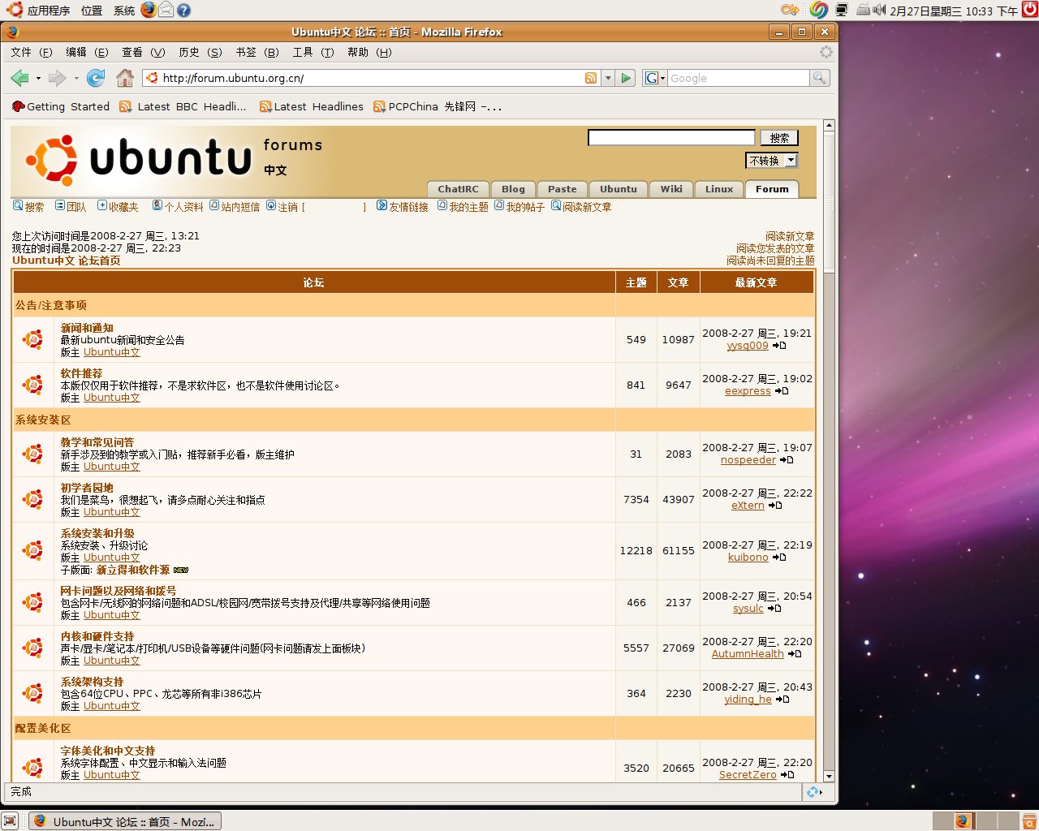Reload the page with the refresh icon

coord(96,78)
